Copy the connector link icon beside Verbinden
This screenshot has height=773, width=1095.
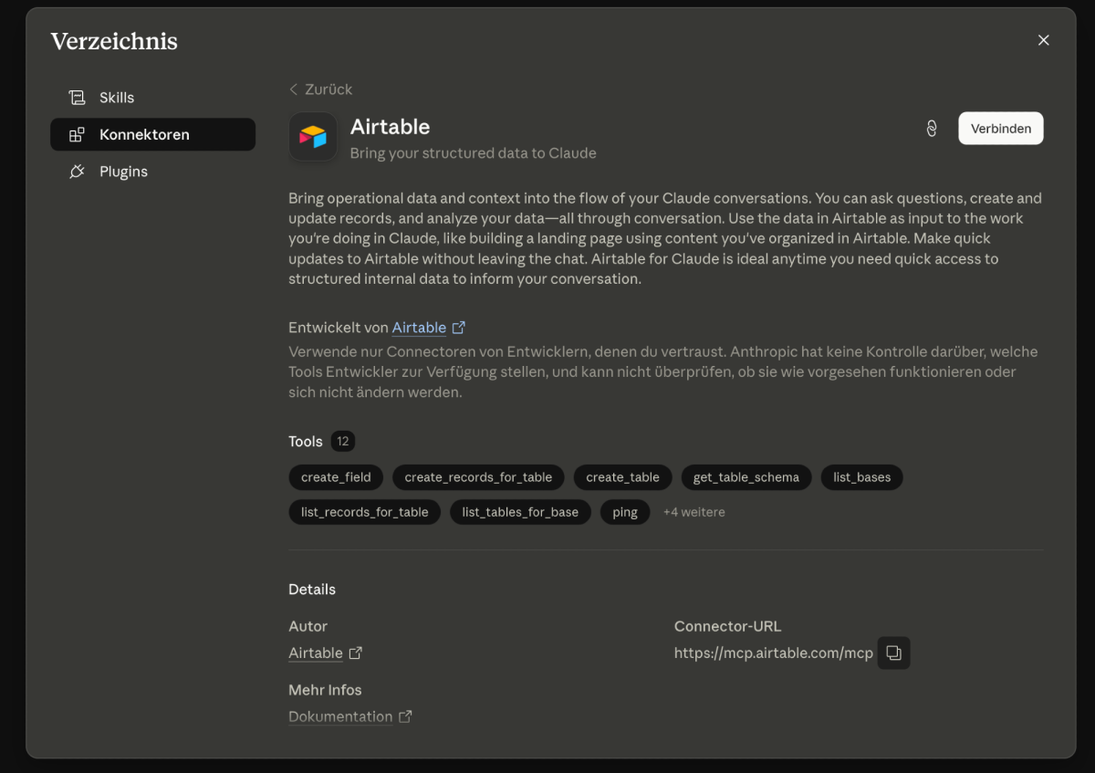(932, 129)
